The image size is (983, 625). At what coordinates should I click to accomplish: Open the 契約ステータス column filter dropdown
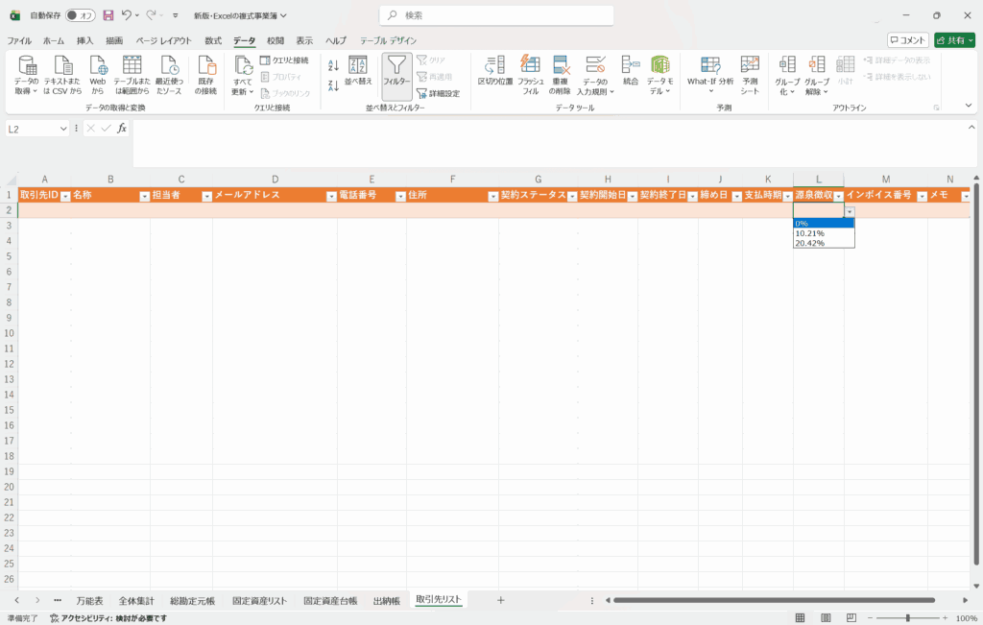571,196
